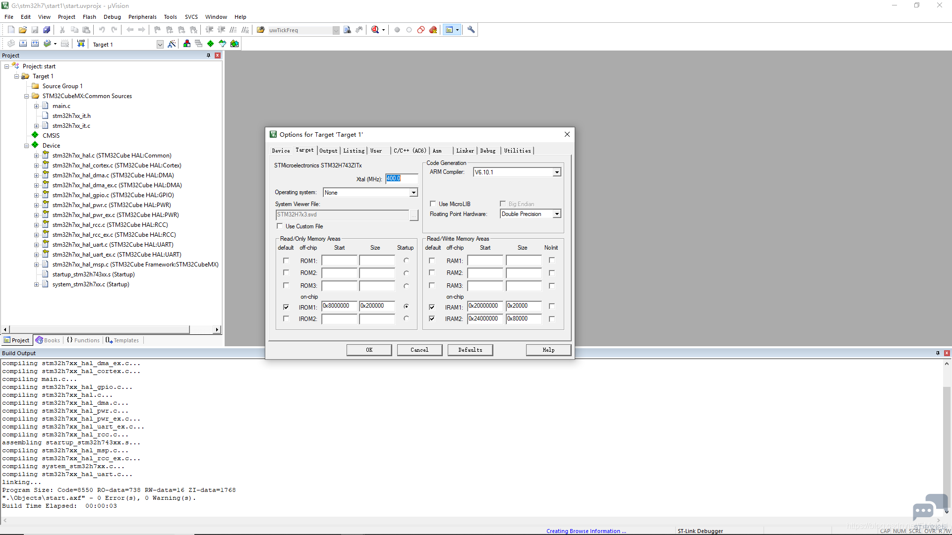Image resolution: width=952 pixels, height=535 pixels.
Task: Browse for System Viewer file button
Action: (414, 215)
